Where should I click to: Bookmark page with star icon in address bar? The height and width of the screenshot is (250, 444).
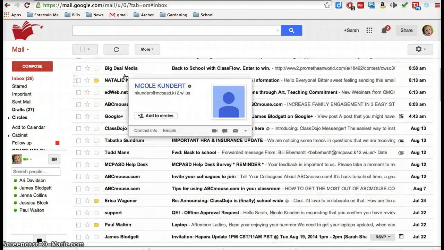[x=327, y=5]
